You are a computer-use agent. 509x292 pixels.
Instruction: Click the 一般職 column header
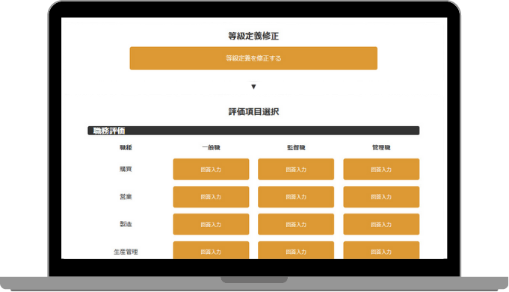point(211,148)
